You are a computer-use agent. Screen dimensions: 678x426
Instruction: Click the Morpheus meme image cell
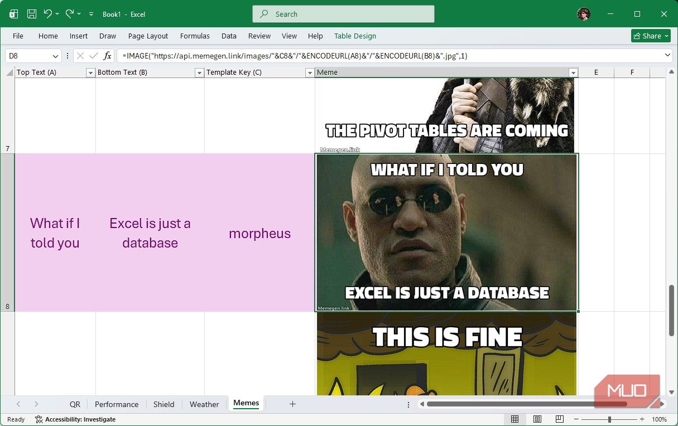coord(447,233)
